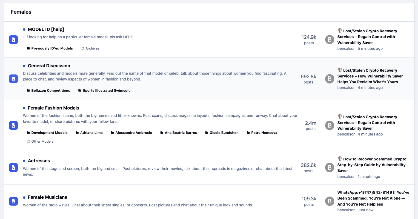418x219 pixels.
Task: Open Previously ID'ed Models subforum
Action: click(x=52, y=48)
